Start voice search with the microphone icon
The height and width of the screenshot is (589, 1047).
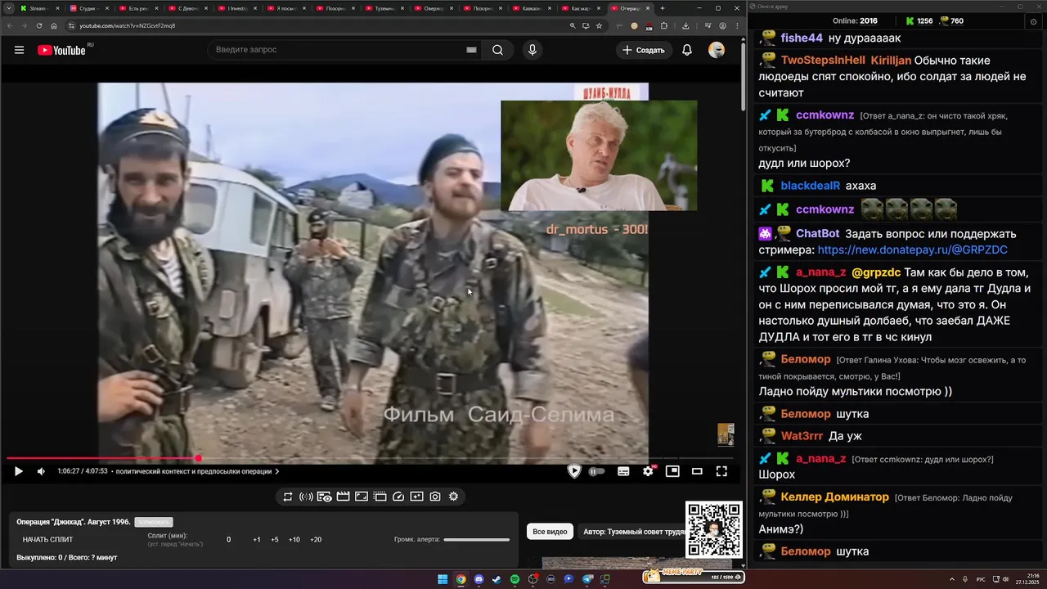[x=532, y=50]
